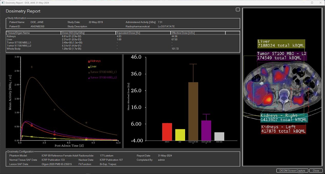
Task: Click the Tumor ST100 MB0_L2 legend marker
Action: [x=89, y=78]
